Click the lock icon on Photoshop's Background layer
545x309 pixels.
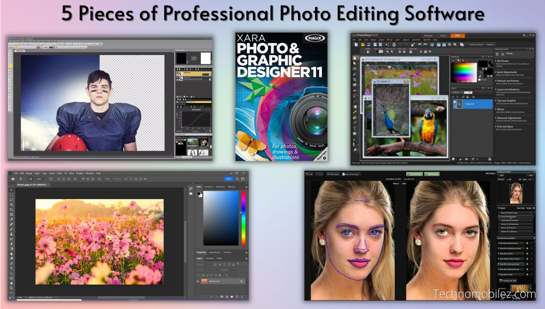coord(241,281)
